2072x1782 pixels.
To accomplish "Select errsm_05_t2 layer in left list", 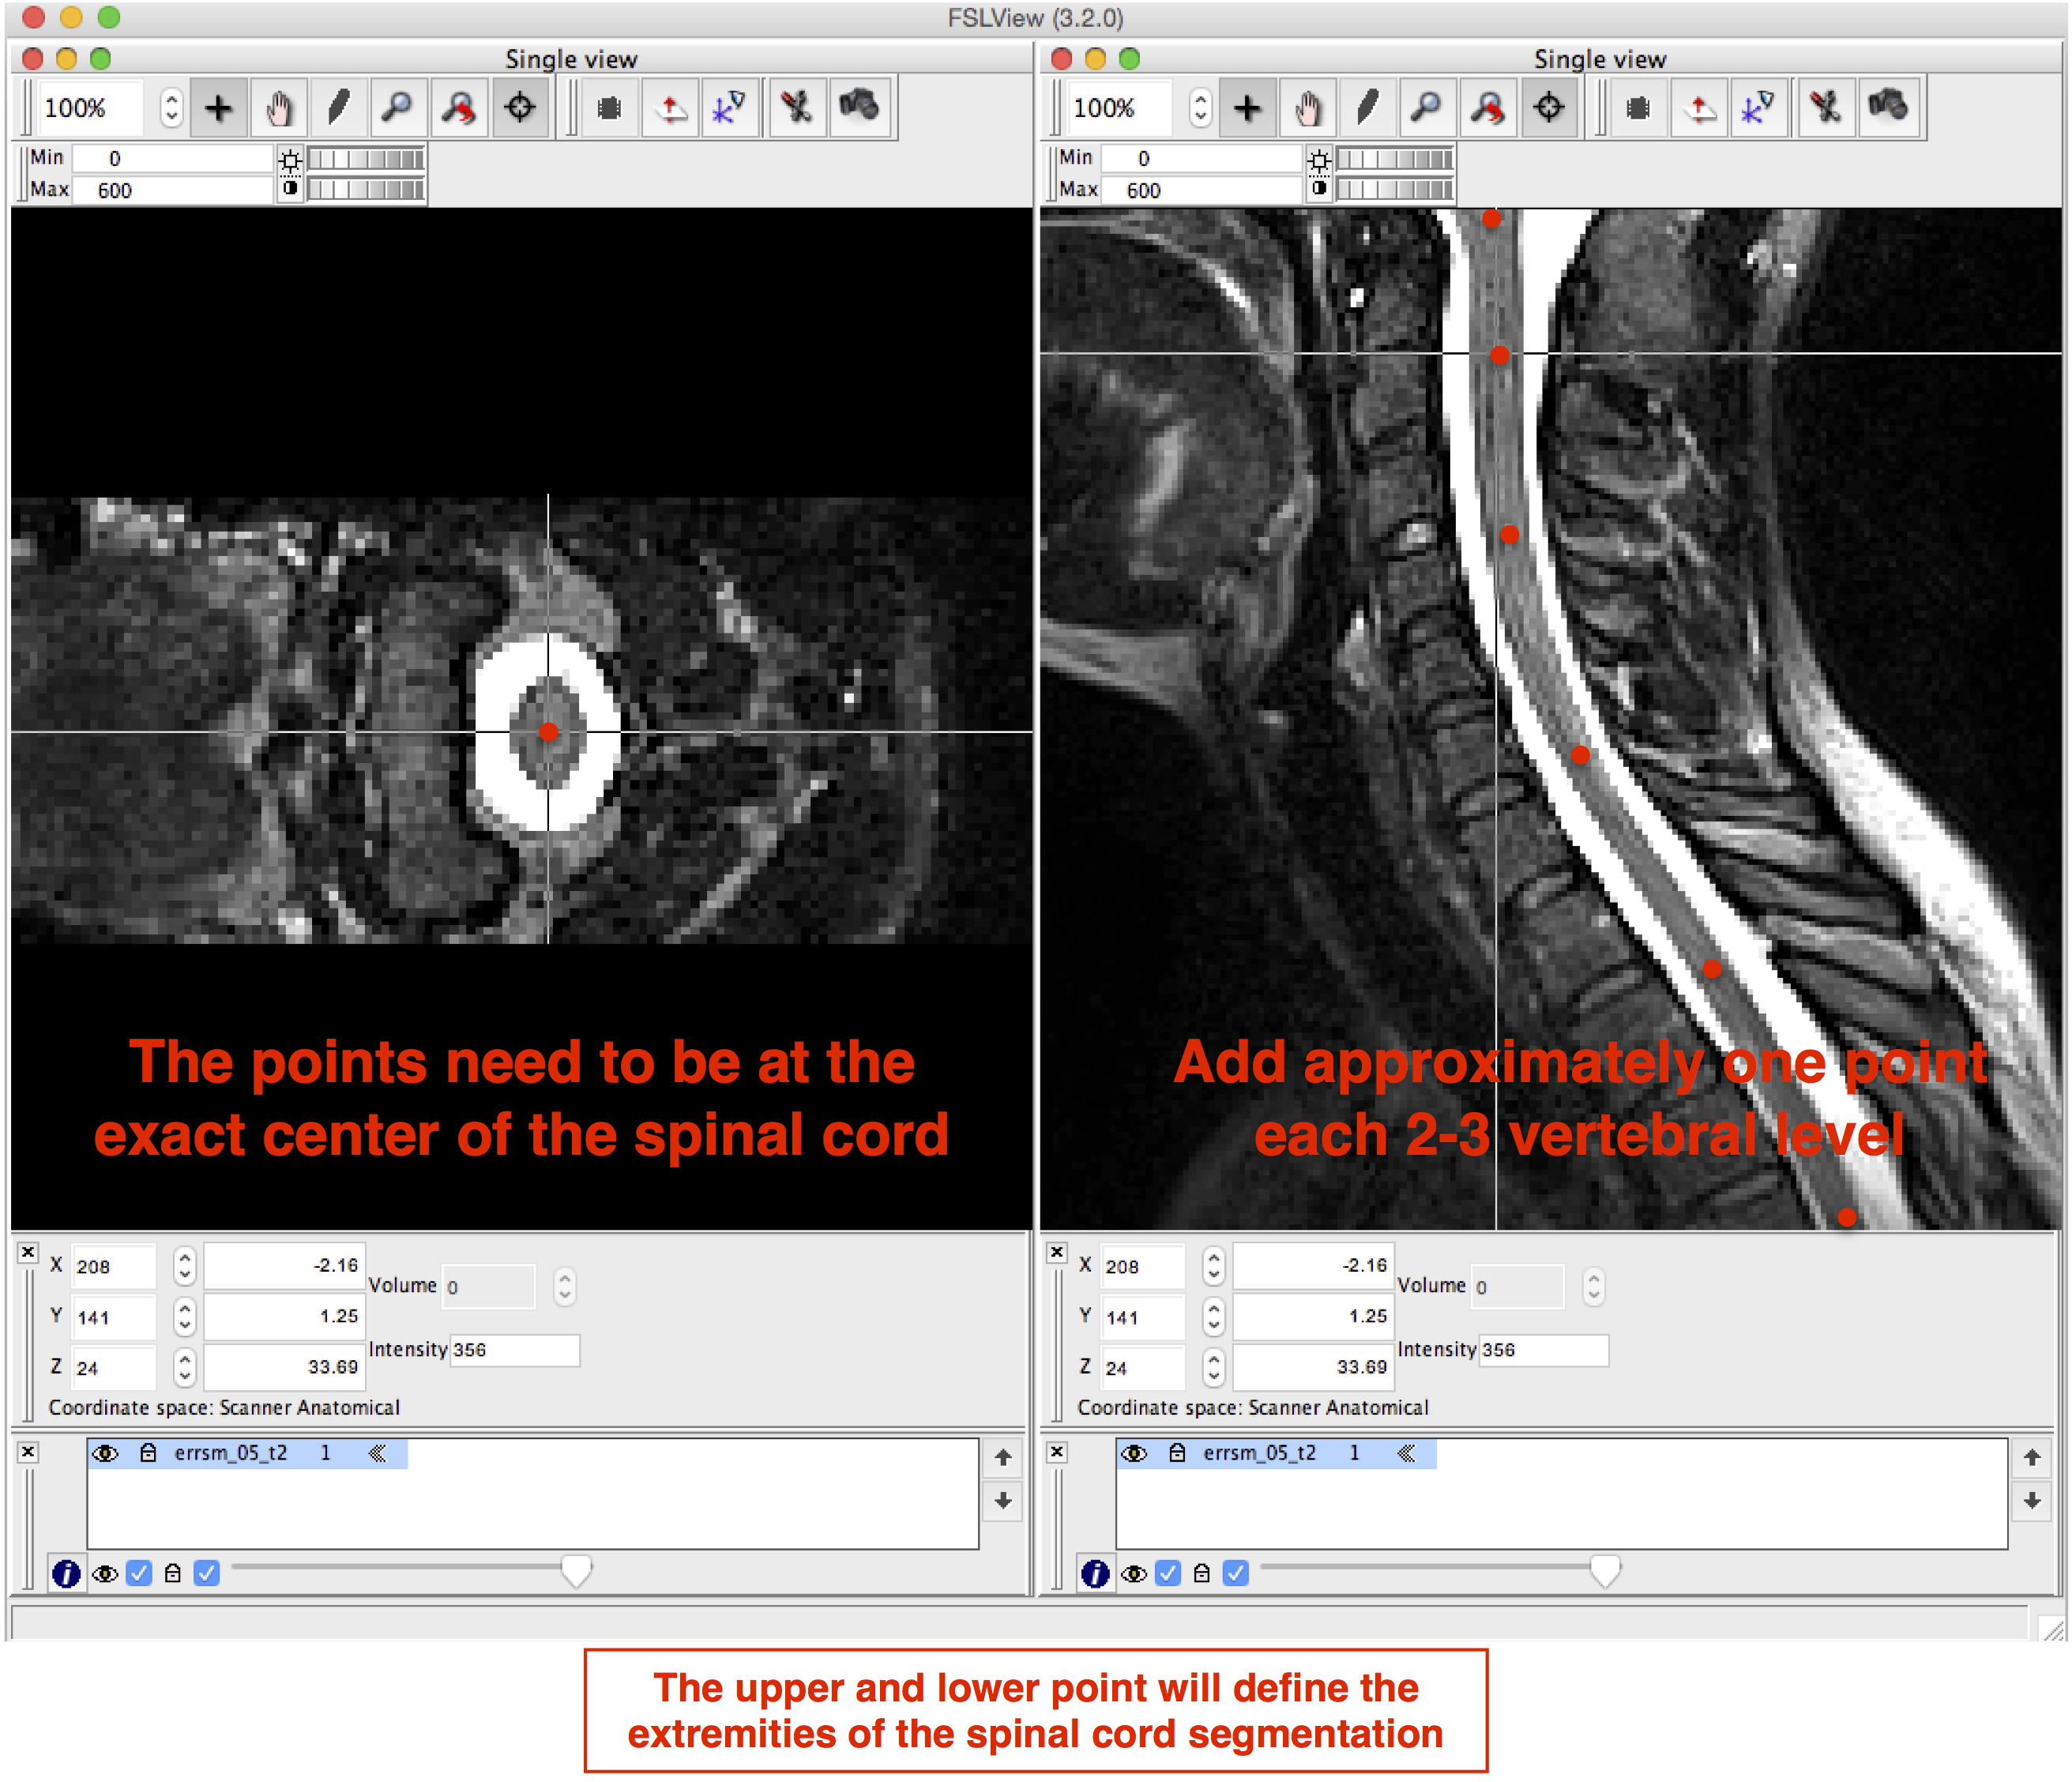I will coord(231,1453).
